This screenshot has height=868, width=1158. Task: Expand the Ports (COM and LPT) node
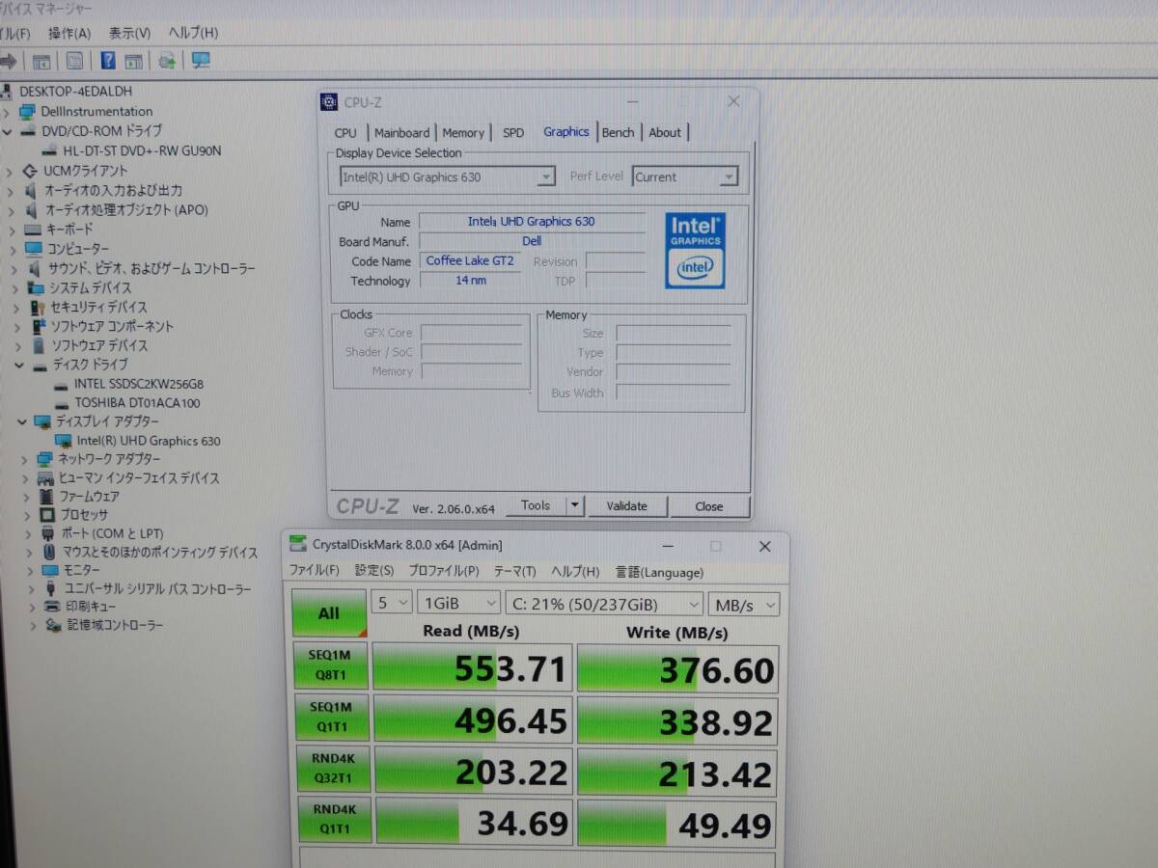(x=27, y=533)
